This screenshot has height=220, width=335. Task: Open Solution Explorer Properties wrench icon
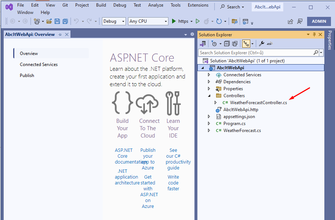point(261,44)
